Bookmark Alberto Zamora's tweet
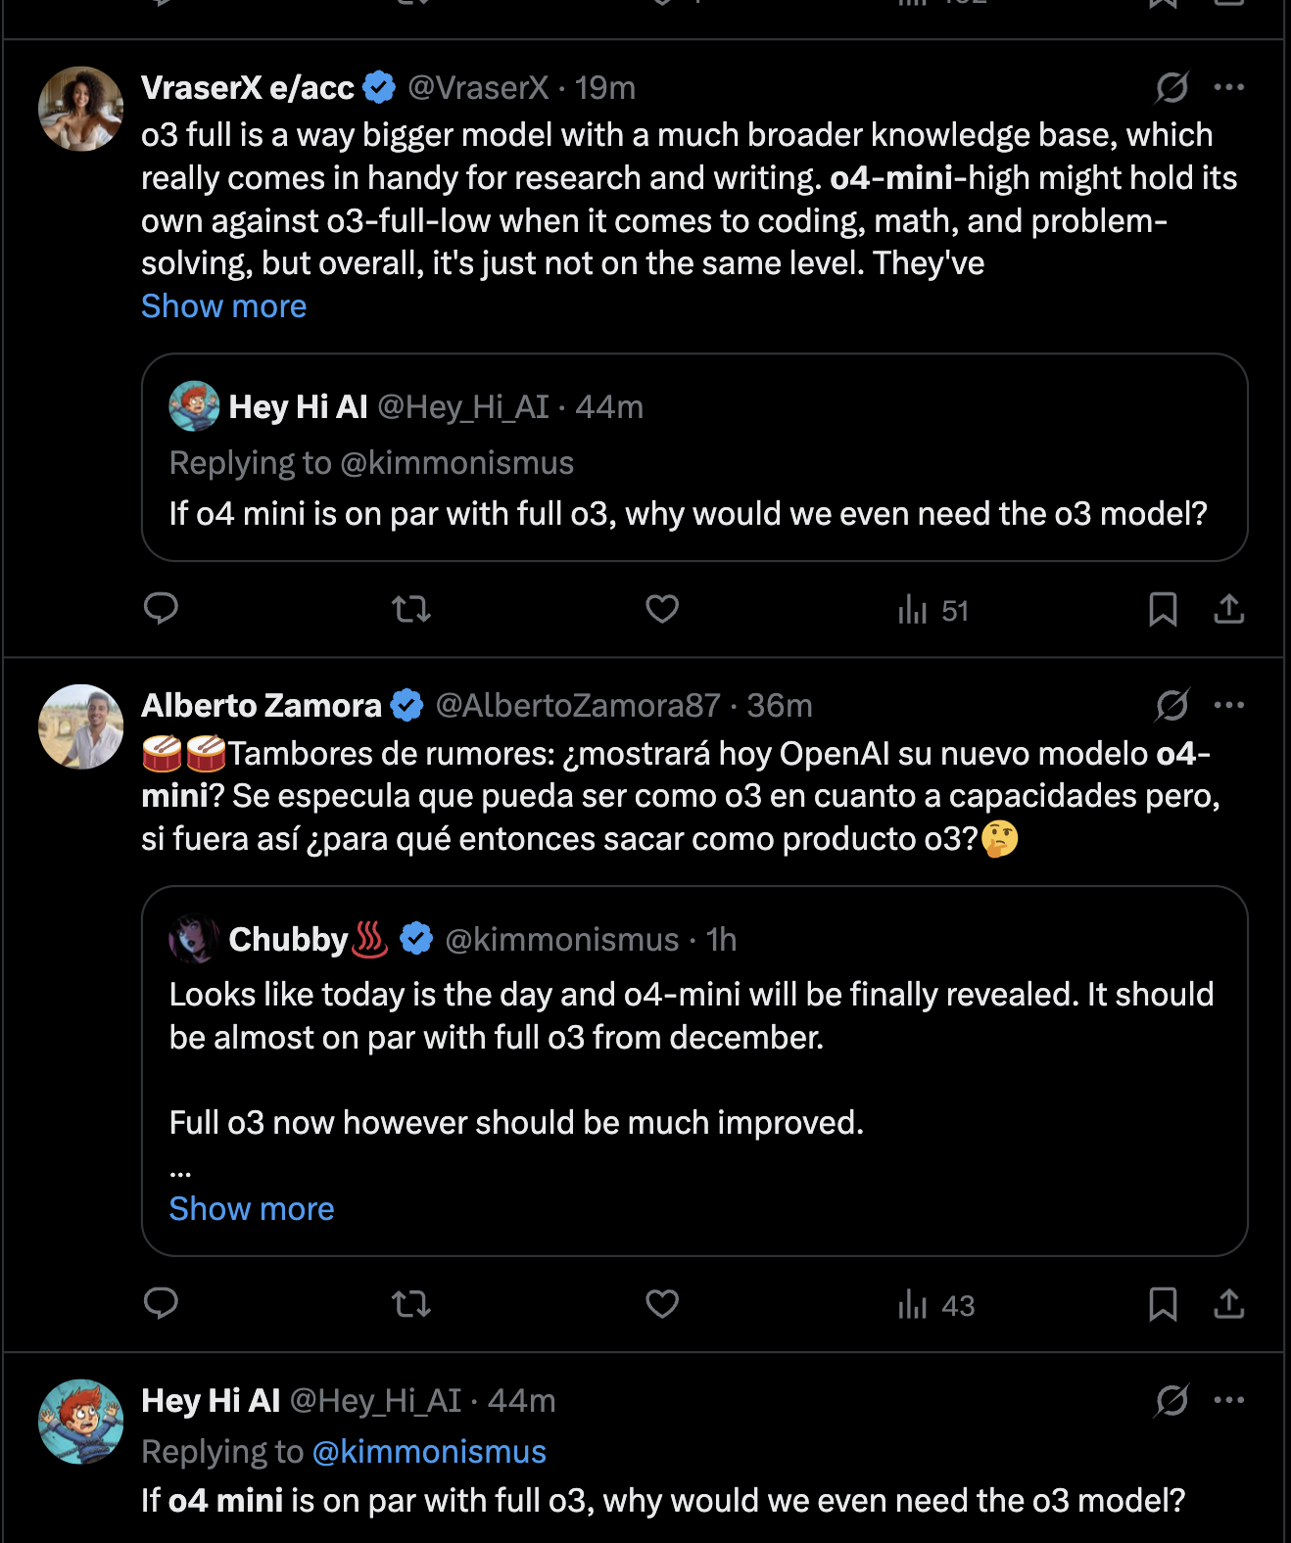Viewport: 1291px width, 1543px height. pos(1163,1303)
